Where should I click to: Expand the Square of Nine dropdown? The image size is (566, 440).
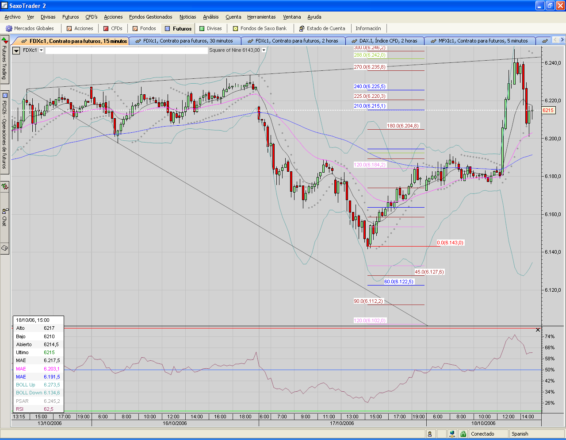[x=264, y=50]
